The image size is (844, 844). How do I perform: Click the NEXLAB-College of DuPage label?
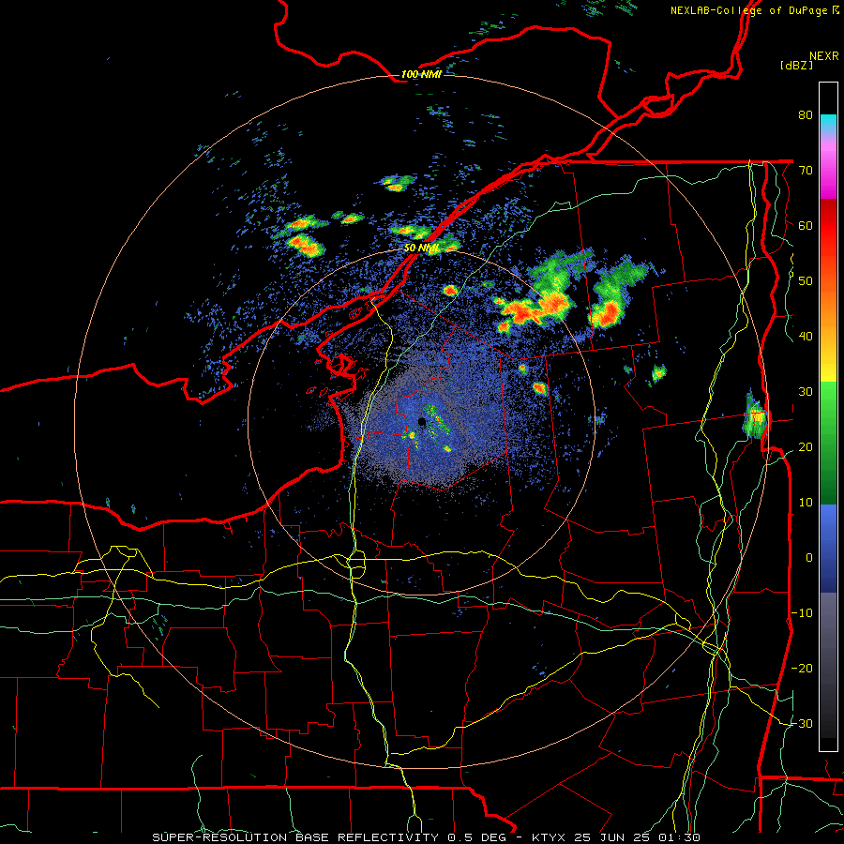tap(748, 9)
